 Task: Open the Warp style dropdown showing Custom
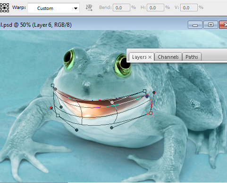pos(53,8)
